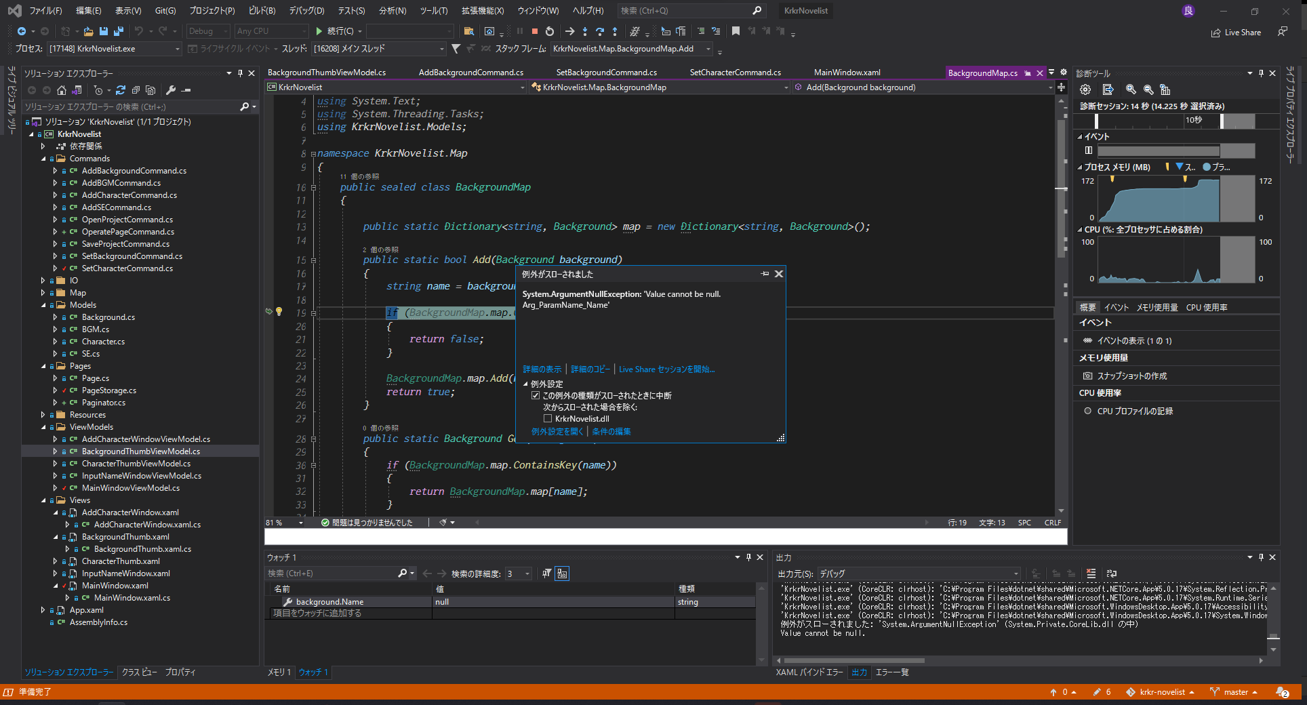Expand the Map folder in Solution Explorer
This screenshot has width=1307, height=705.
click(43, 293)
